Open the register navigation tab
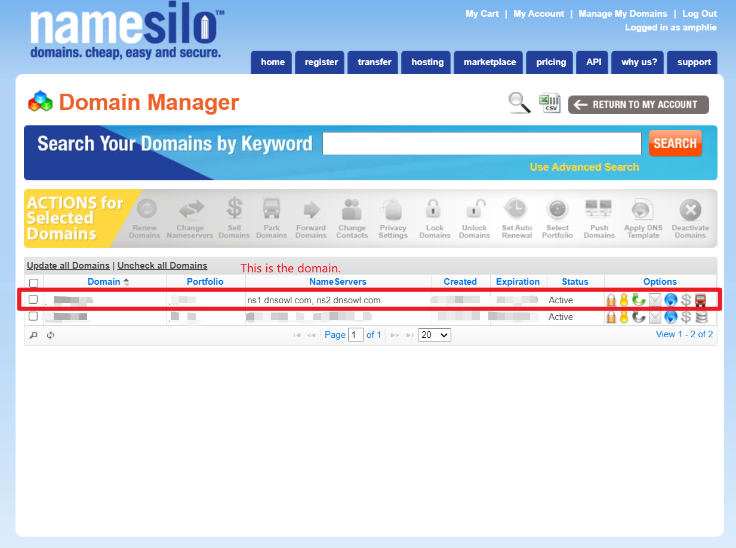This screenshot has height=548, width=736. (321, 62)
